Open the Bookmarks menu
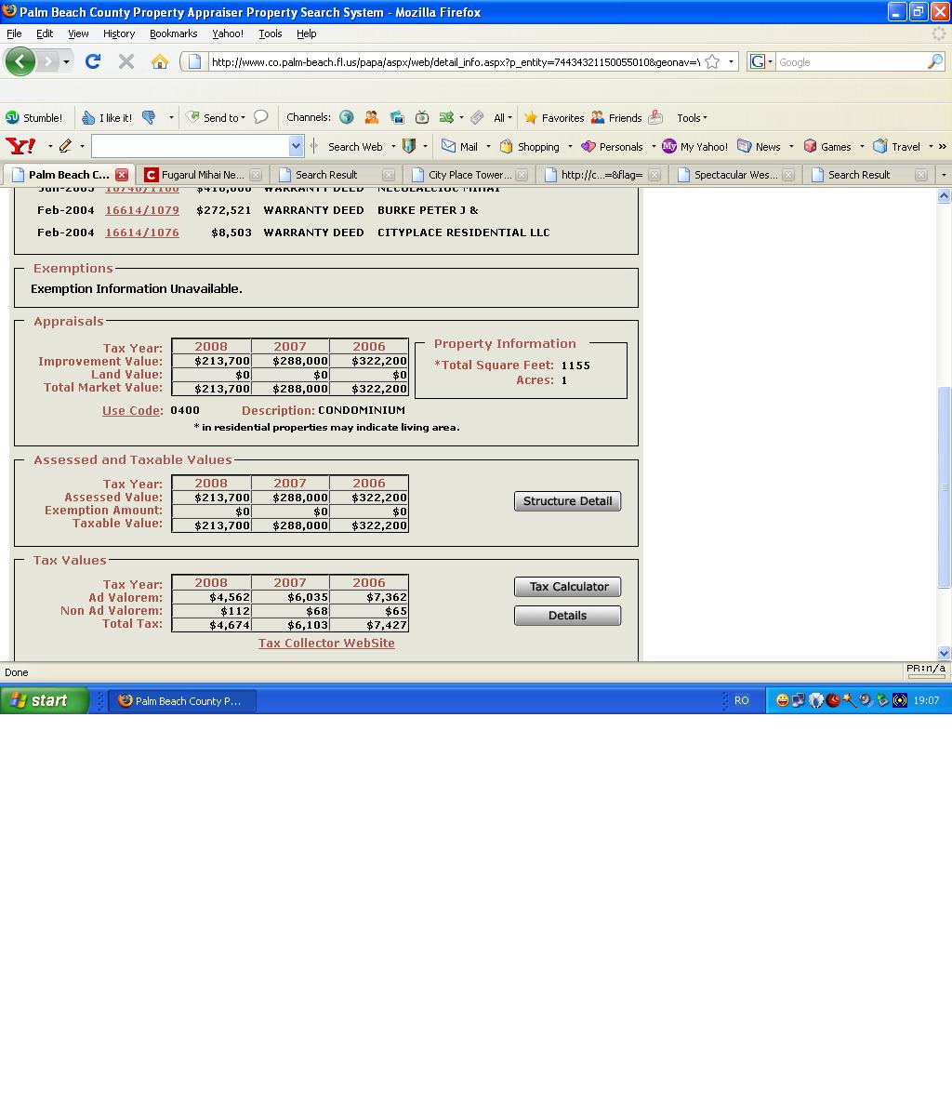Image resolution: width=952 pixels, height=1116 pixels. tap(173, 33)
